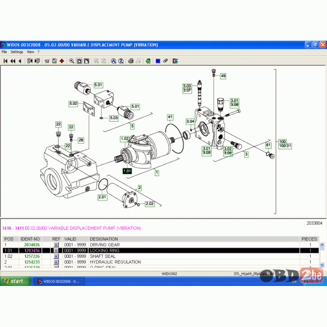The image size is (327, 327).
Task: Click the REF arrow icon for HYDRAULIC REGULATION
Action: click(x=56, y=262)
